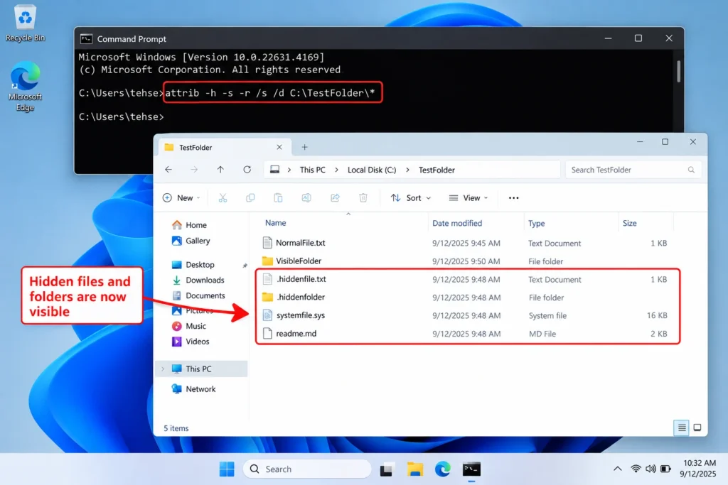
Task: Sort by Date modified column header
Action: pos(457,223)
